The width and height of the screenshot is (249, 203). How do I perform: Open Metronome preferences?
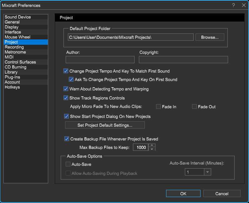(26, 52)
